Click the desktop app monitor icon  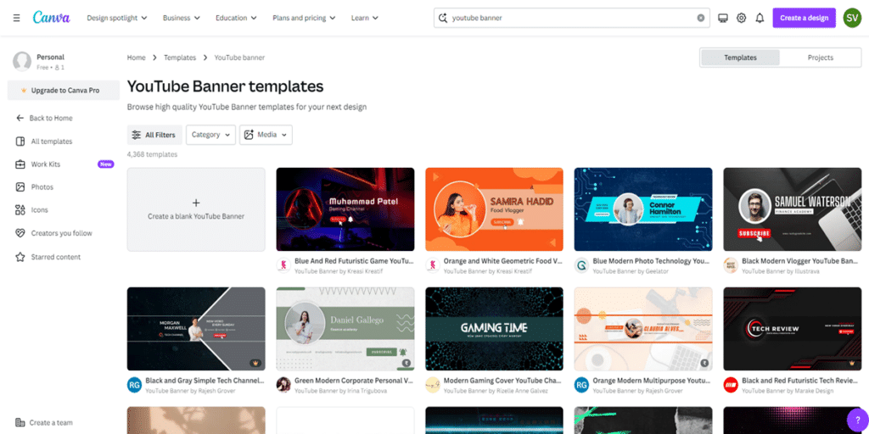pyautogui.click(x=723, y=18)
